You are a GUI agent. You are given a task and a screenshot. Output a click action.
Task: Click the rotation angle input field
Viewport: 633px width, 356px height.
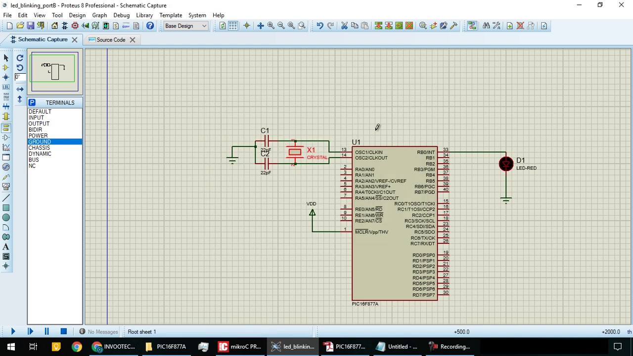coord(19,77)
